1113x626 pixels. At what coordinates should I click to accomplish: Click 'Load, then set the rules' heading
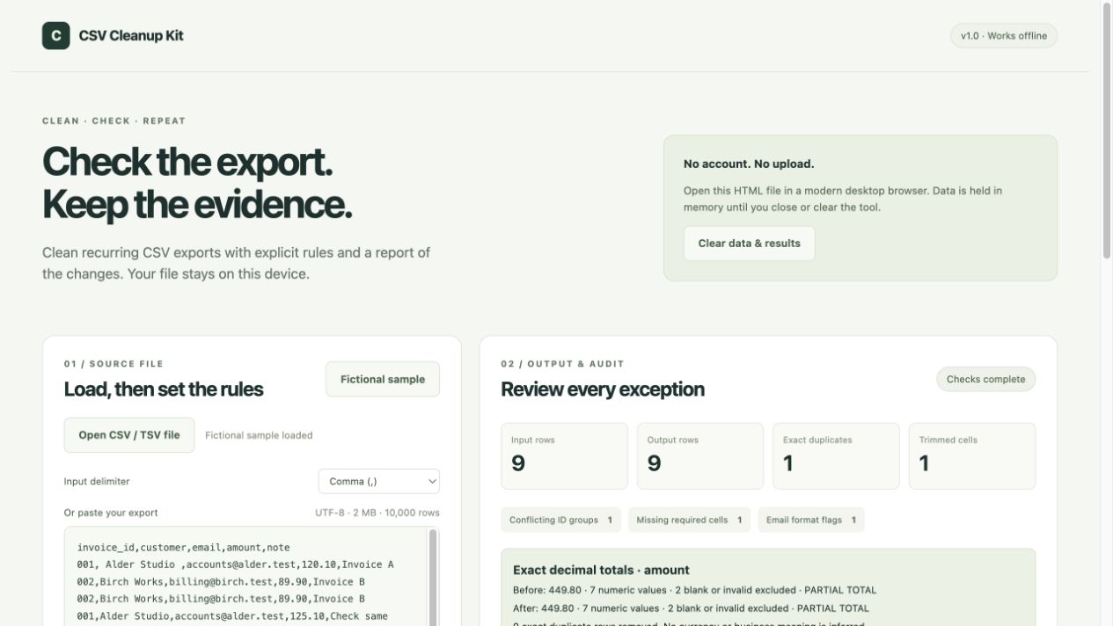tap(164, 389)
